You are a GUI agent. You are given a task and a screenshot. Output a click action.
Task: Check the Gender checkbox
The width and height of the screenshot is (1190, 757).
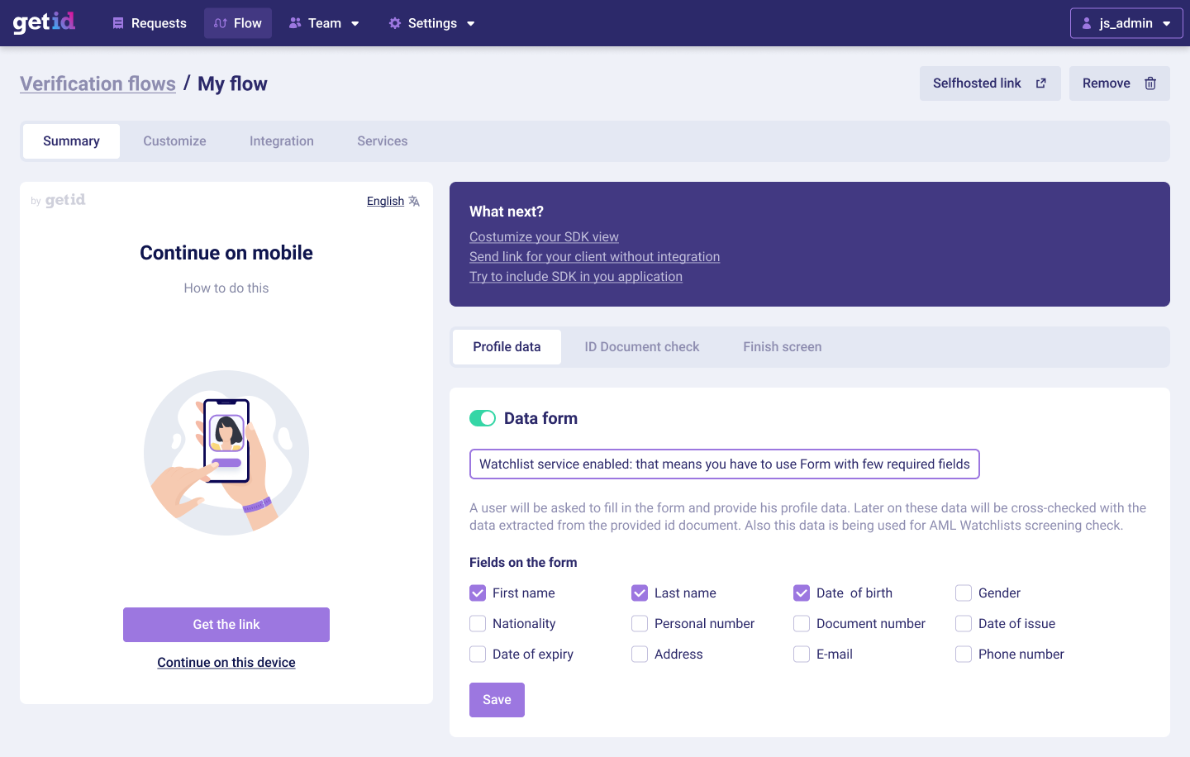coord(964,593)
